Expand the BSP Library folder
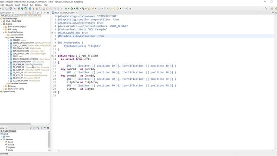The height and width of the screenshot is (156, 277). pos(4,29)
